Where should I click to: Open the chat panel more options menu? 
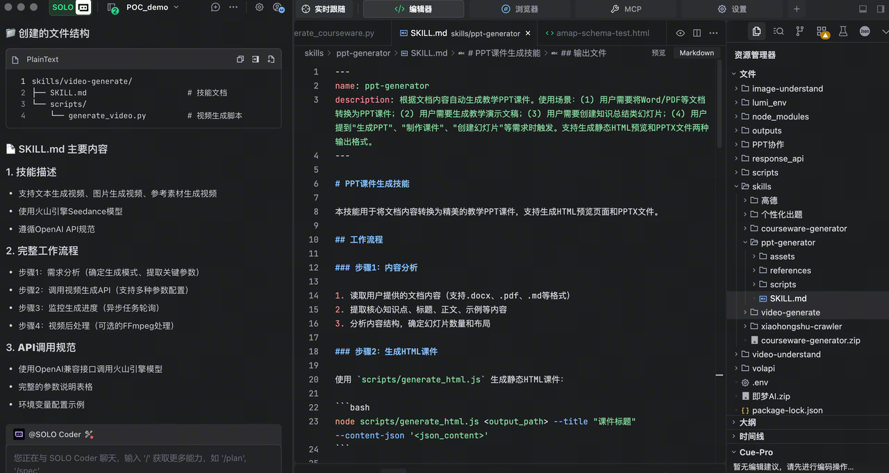point(233,8)
